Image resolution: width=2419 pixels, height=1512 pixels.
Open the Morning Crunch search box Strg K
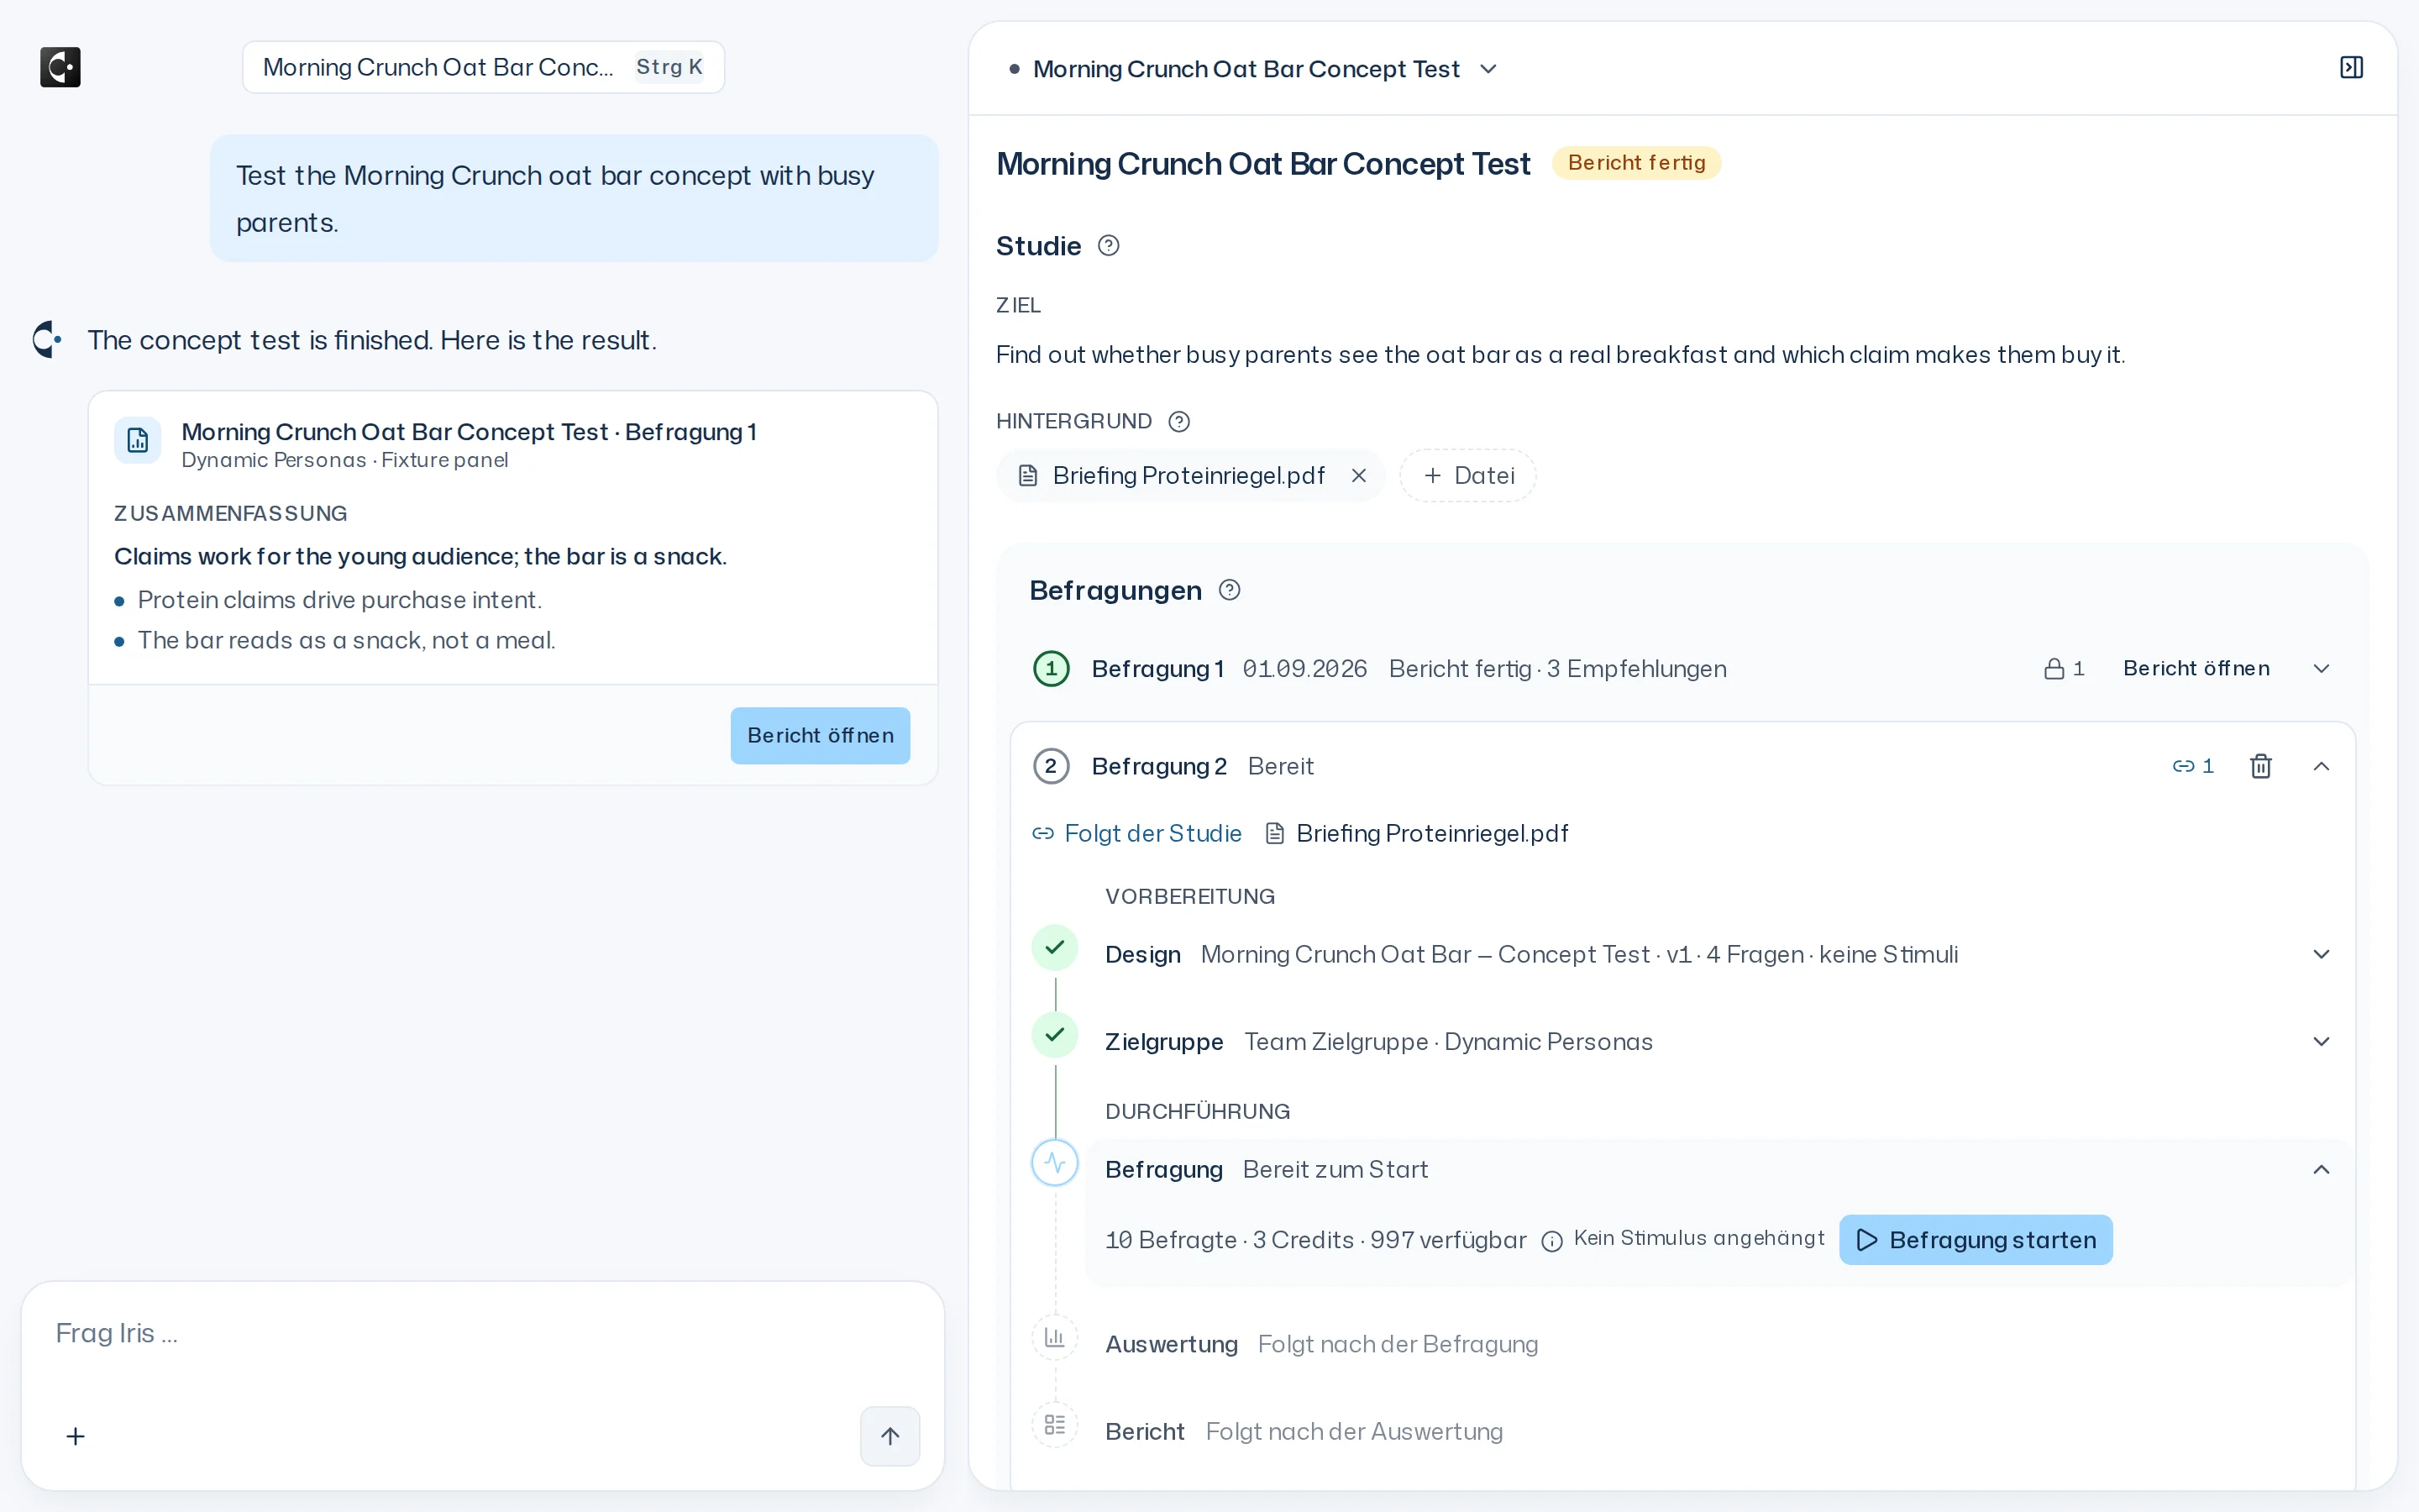pyautogui.click(x=483, y=67)
